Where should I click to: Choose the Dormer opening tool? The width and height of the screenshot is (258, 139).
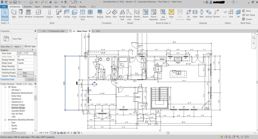pos(216,14)
